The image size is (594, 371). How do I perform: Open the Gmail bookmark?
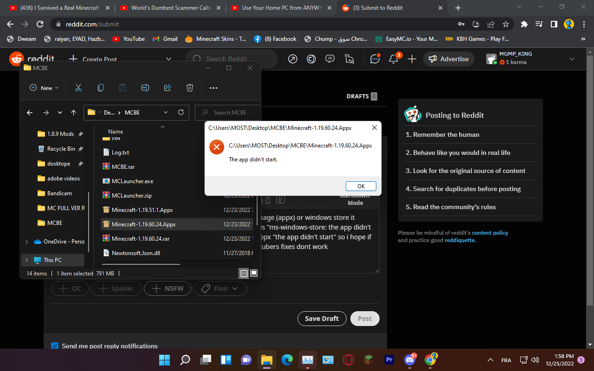tap(165, 39)
